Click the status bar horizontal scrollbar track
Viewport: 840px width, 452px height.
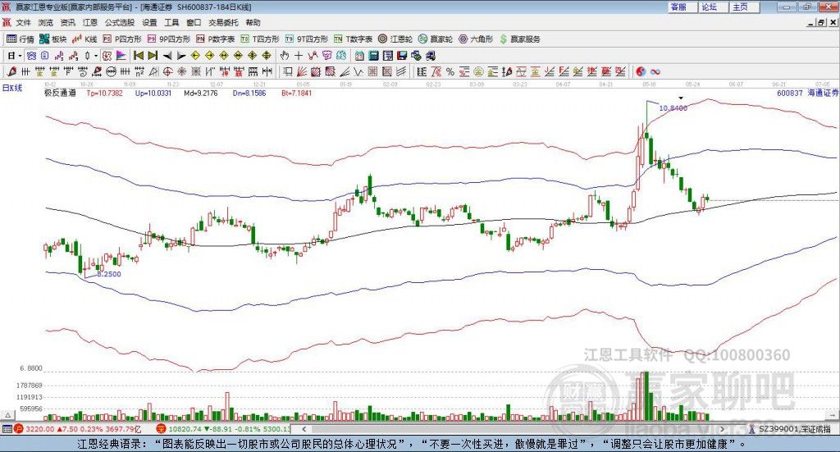[x=514, y=429]
